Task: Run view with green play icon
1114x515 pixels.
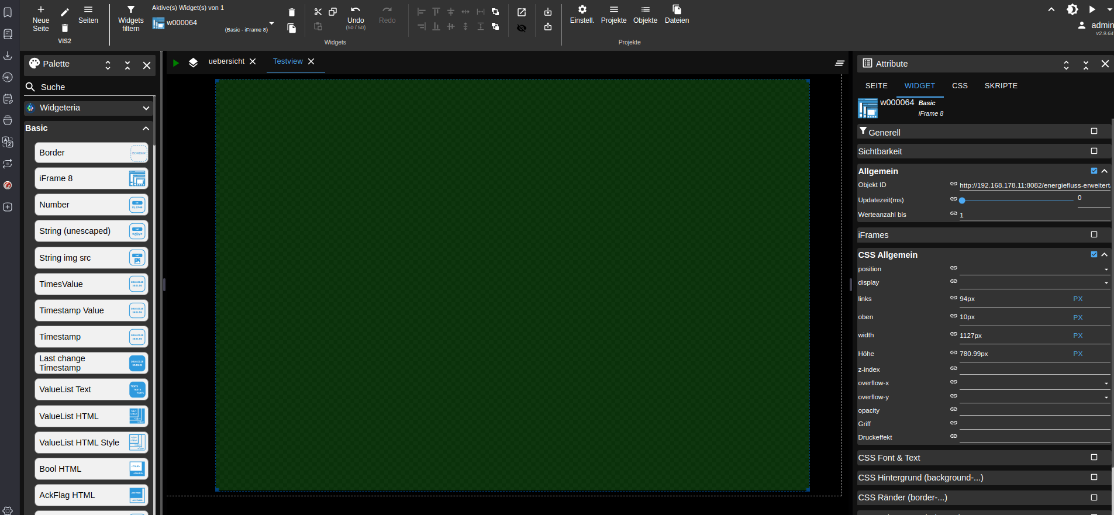Action: point(175,63)
